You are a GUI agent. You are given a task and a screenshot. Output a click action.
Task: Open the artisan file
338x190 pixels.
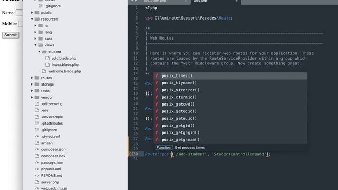click(47, 143)
